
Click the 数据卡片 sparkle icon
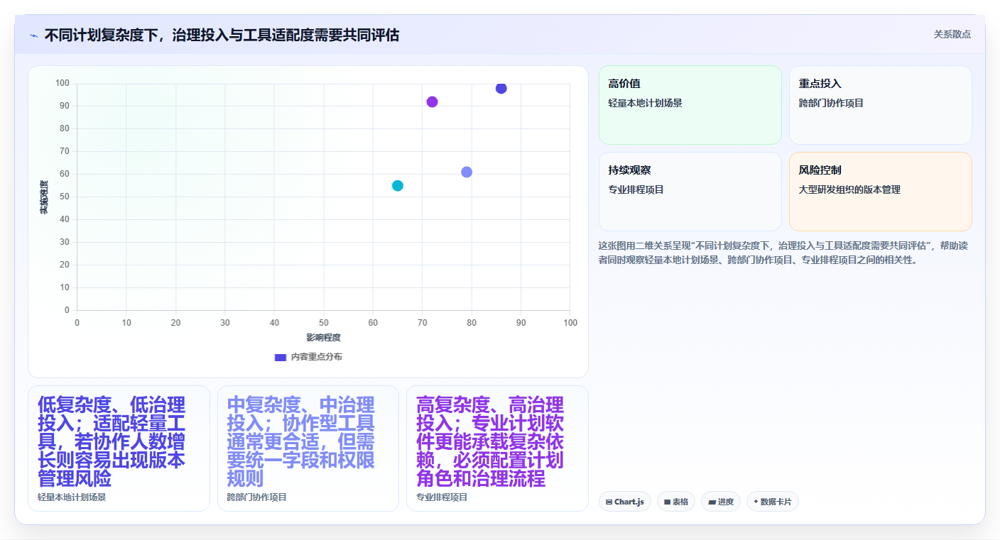pyautogui.click(x=756, y=502)
